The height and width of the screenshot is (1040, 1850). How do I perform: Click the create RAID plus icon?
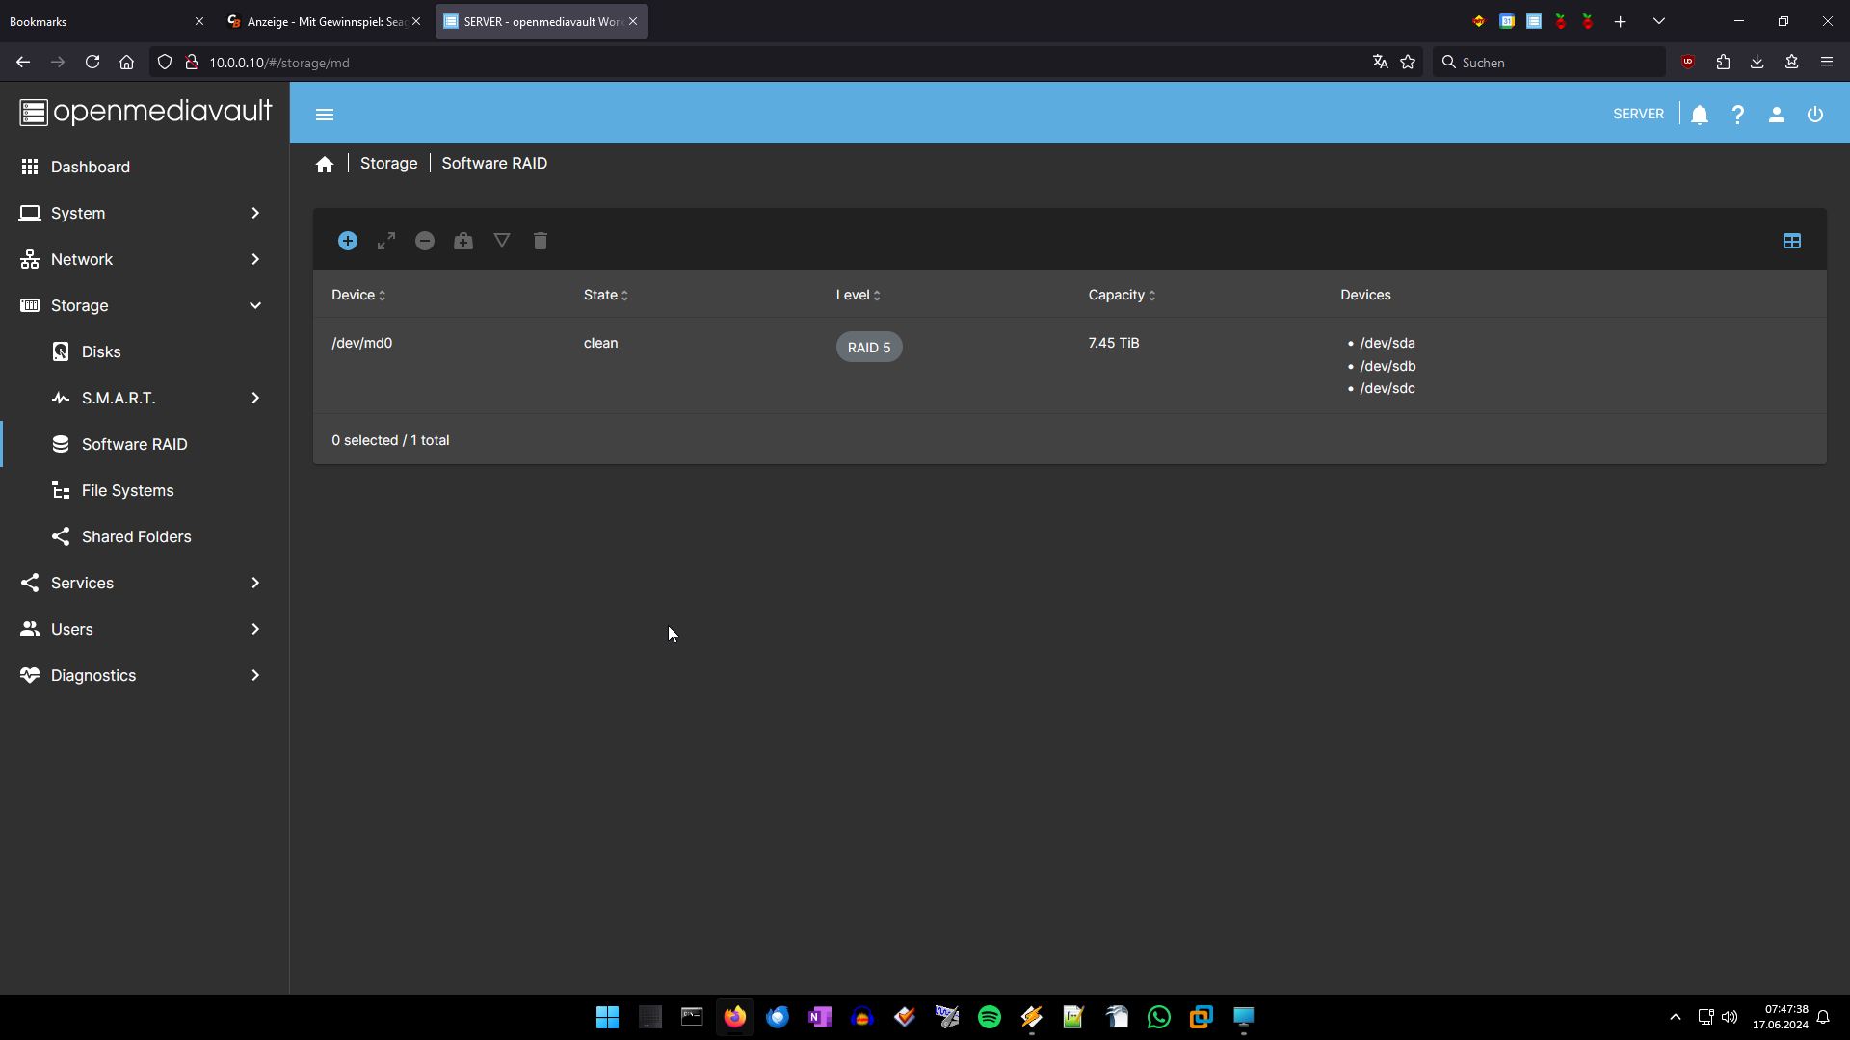348,241
